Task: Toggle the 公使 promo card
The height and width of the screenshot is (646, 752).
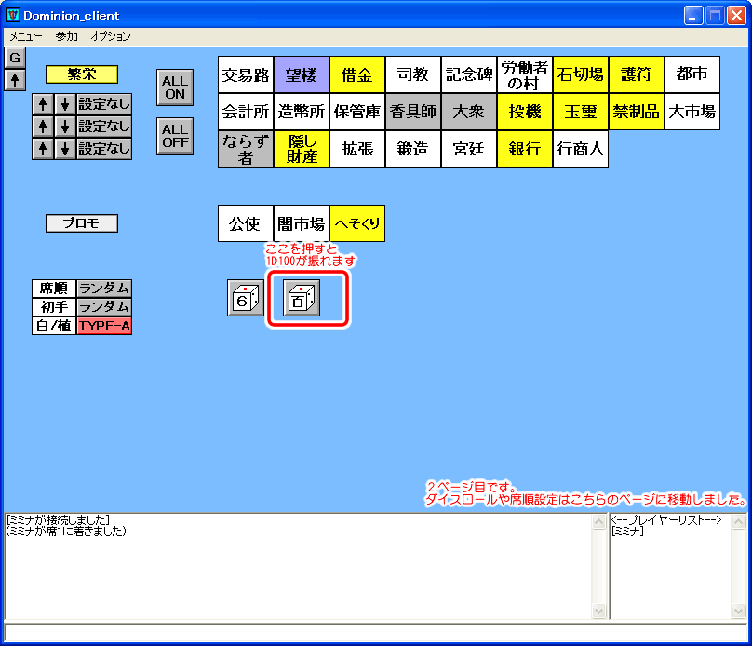Action: (x=246, y=223)
